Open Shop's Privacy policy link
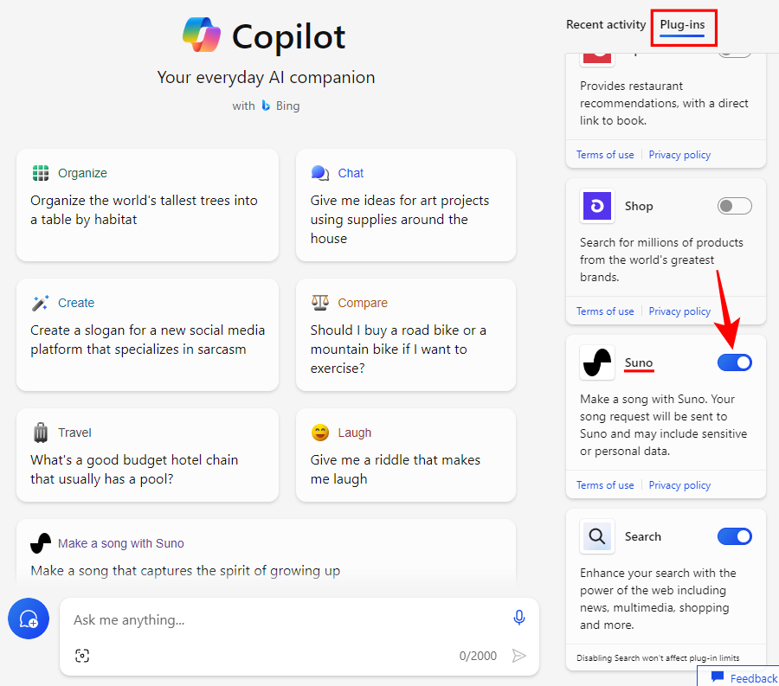The image size is (779, 686). point(679,311)
